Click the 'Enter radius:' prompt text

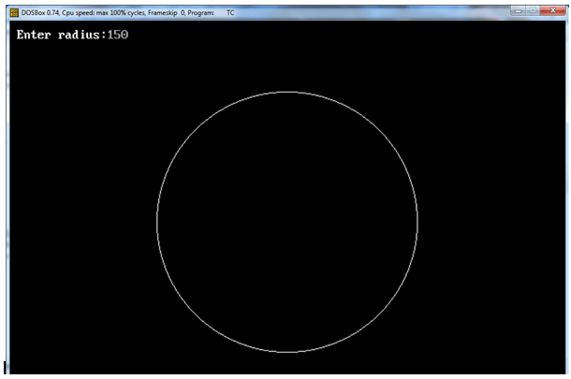(62, 35)
